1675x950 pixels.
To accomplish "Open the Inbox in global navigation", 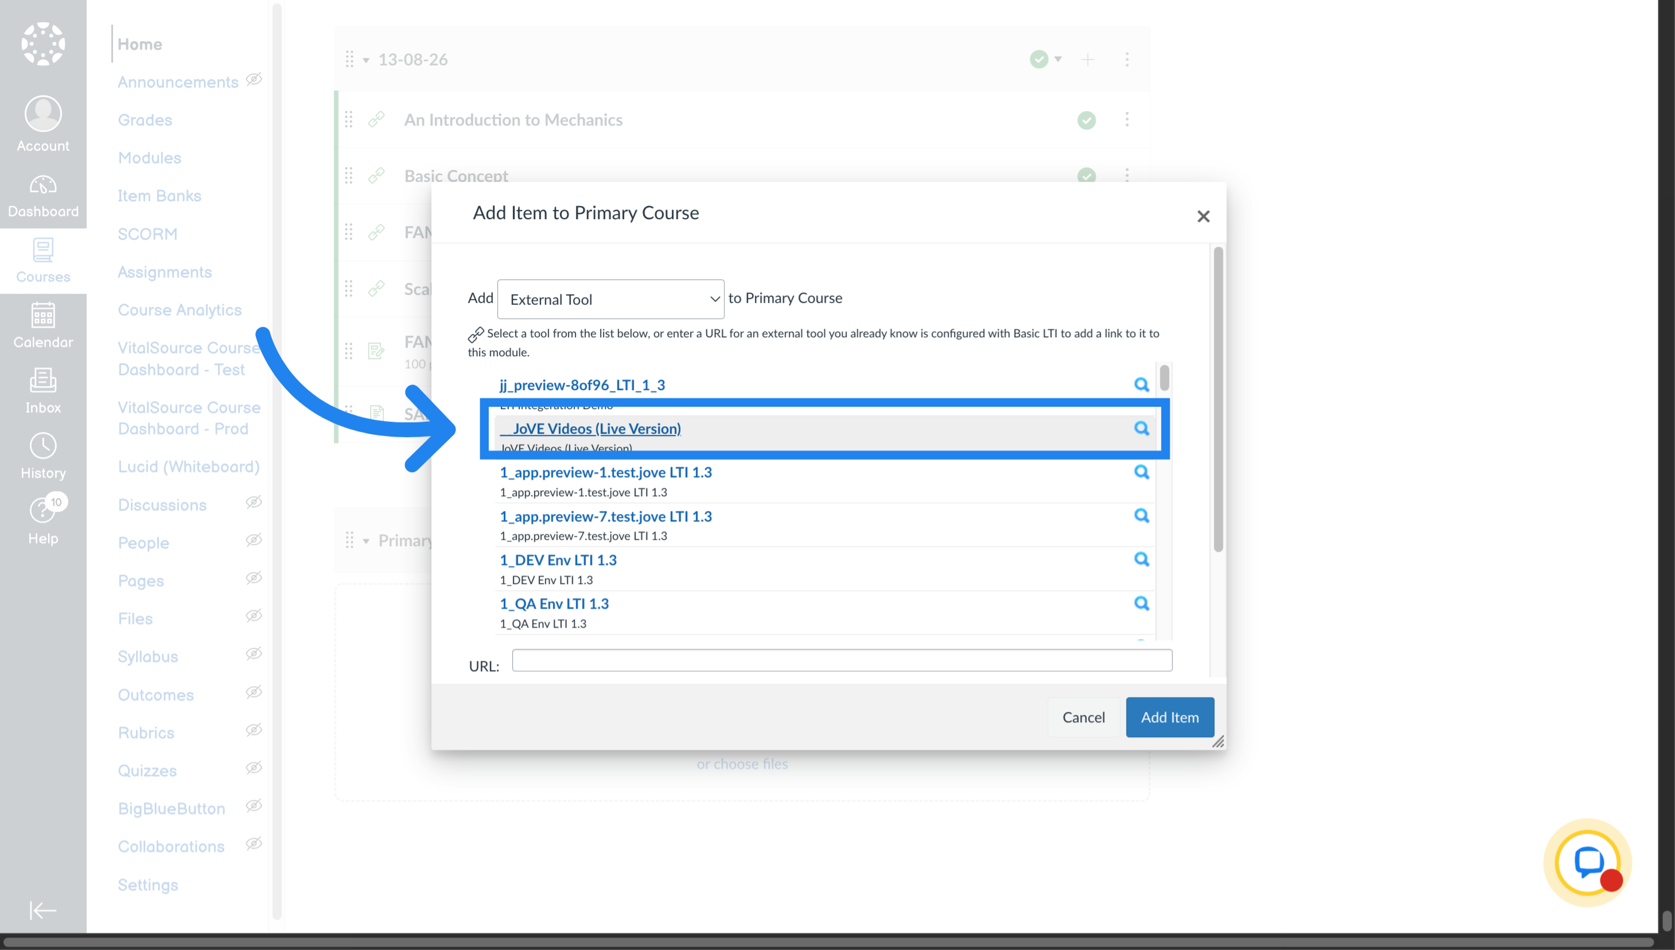I will pyautogui.click(x=43, y=391).
